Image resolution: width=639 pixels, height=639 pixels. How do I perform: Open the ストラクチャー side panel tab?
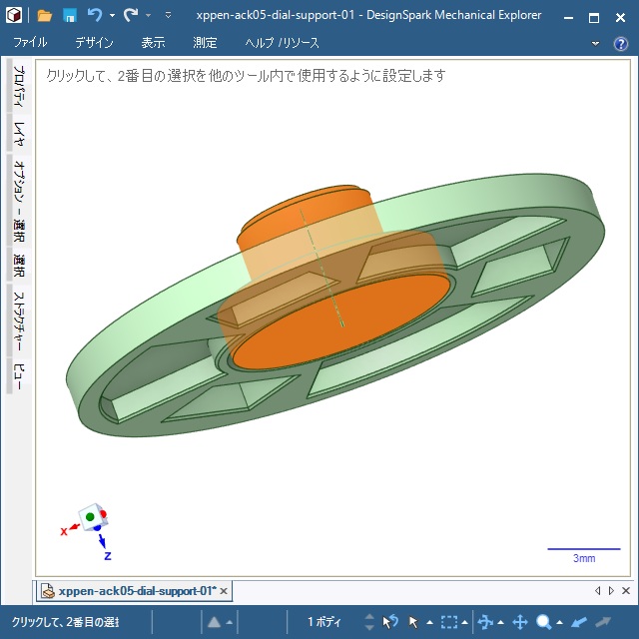tap(18, 321)
